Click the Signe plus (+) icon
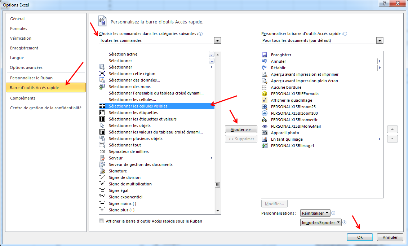 [102, 210]
